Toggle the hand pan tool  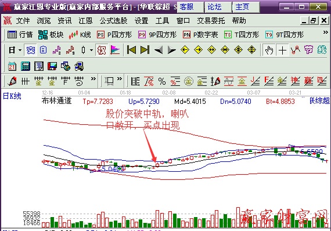(269, 50)
